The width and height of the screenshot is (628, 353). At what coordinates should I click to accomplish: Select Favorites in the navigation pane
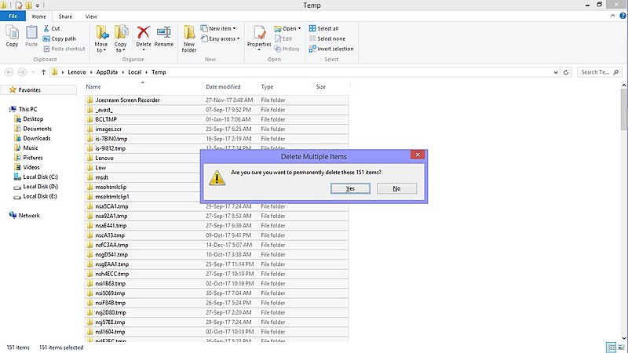click(x=29, y=90)
